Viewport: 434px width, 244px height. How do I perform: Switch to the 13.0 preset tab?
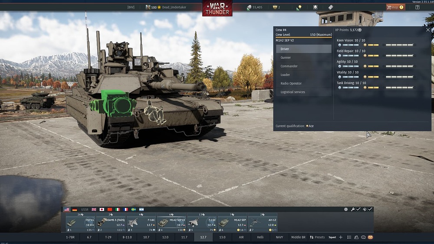pyautogui.click(x=222, y=237)
